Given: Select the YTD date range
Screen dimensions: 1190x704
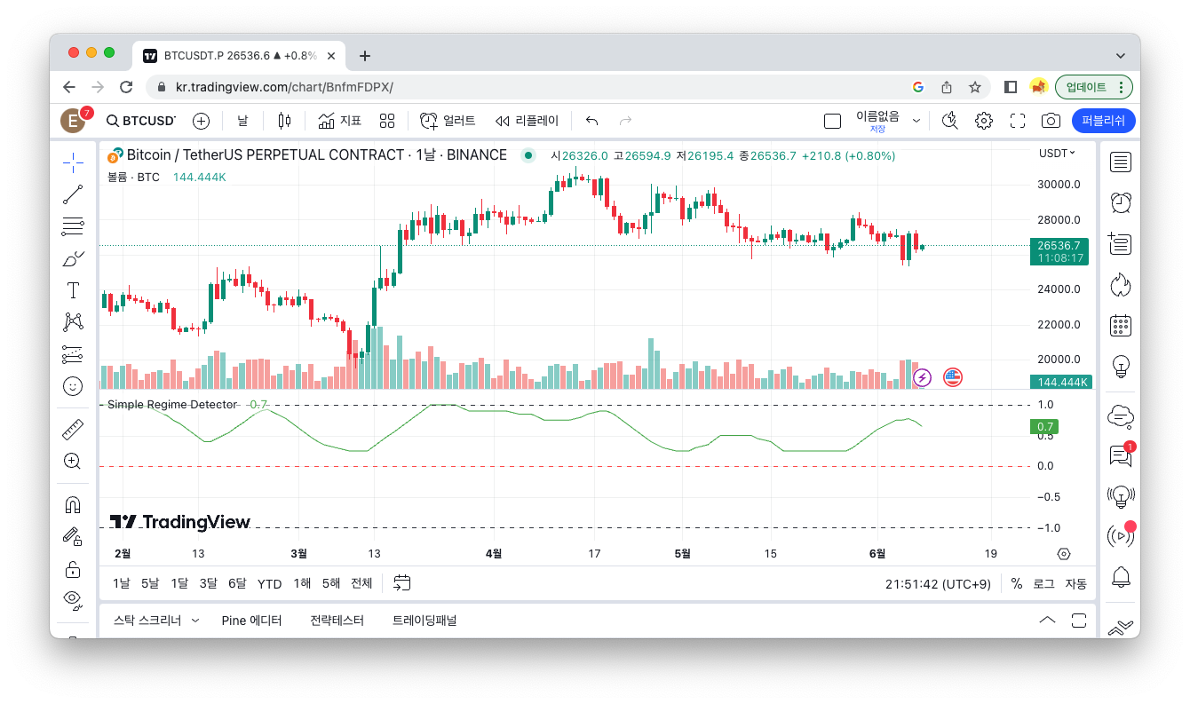Looking at the screenshot, I should [269, 583].
